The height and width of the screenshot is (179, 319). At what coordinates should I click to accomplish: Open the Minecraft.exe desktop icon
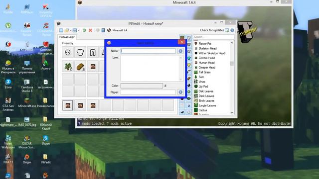point(27,102)
